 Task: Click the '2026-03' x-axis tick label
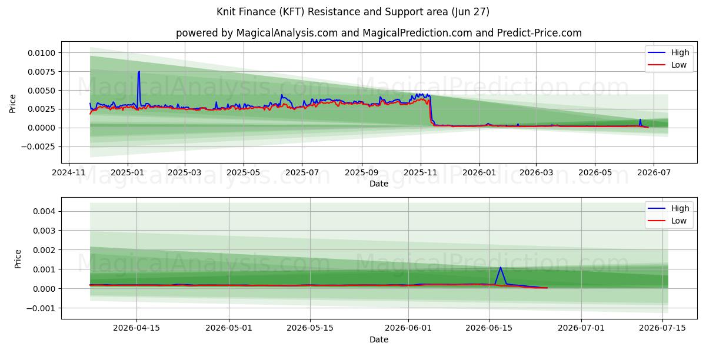click(x=535, y=172)
